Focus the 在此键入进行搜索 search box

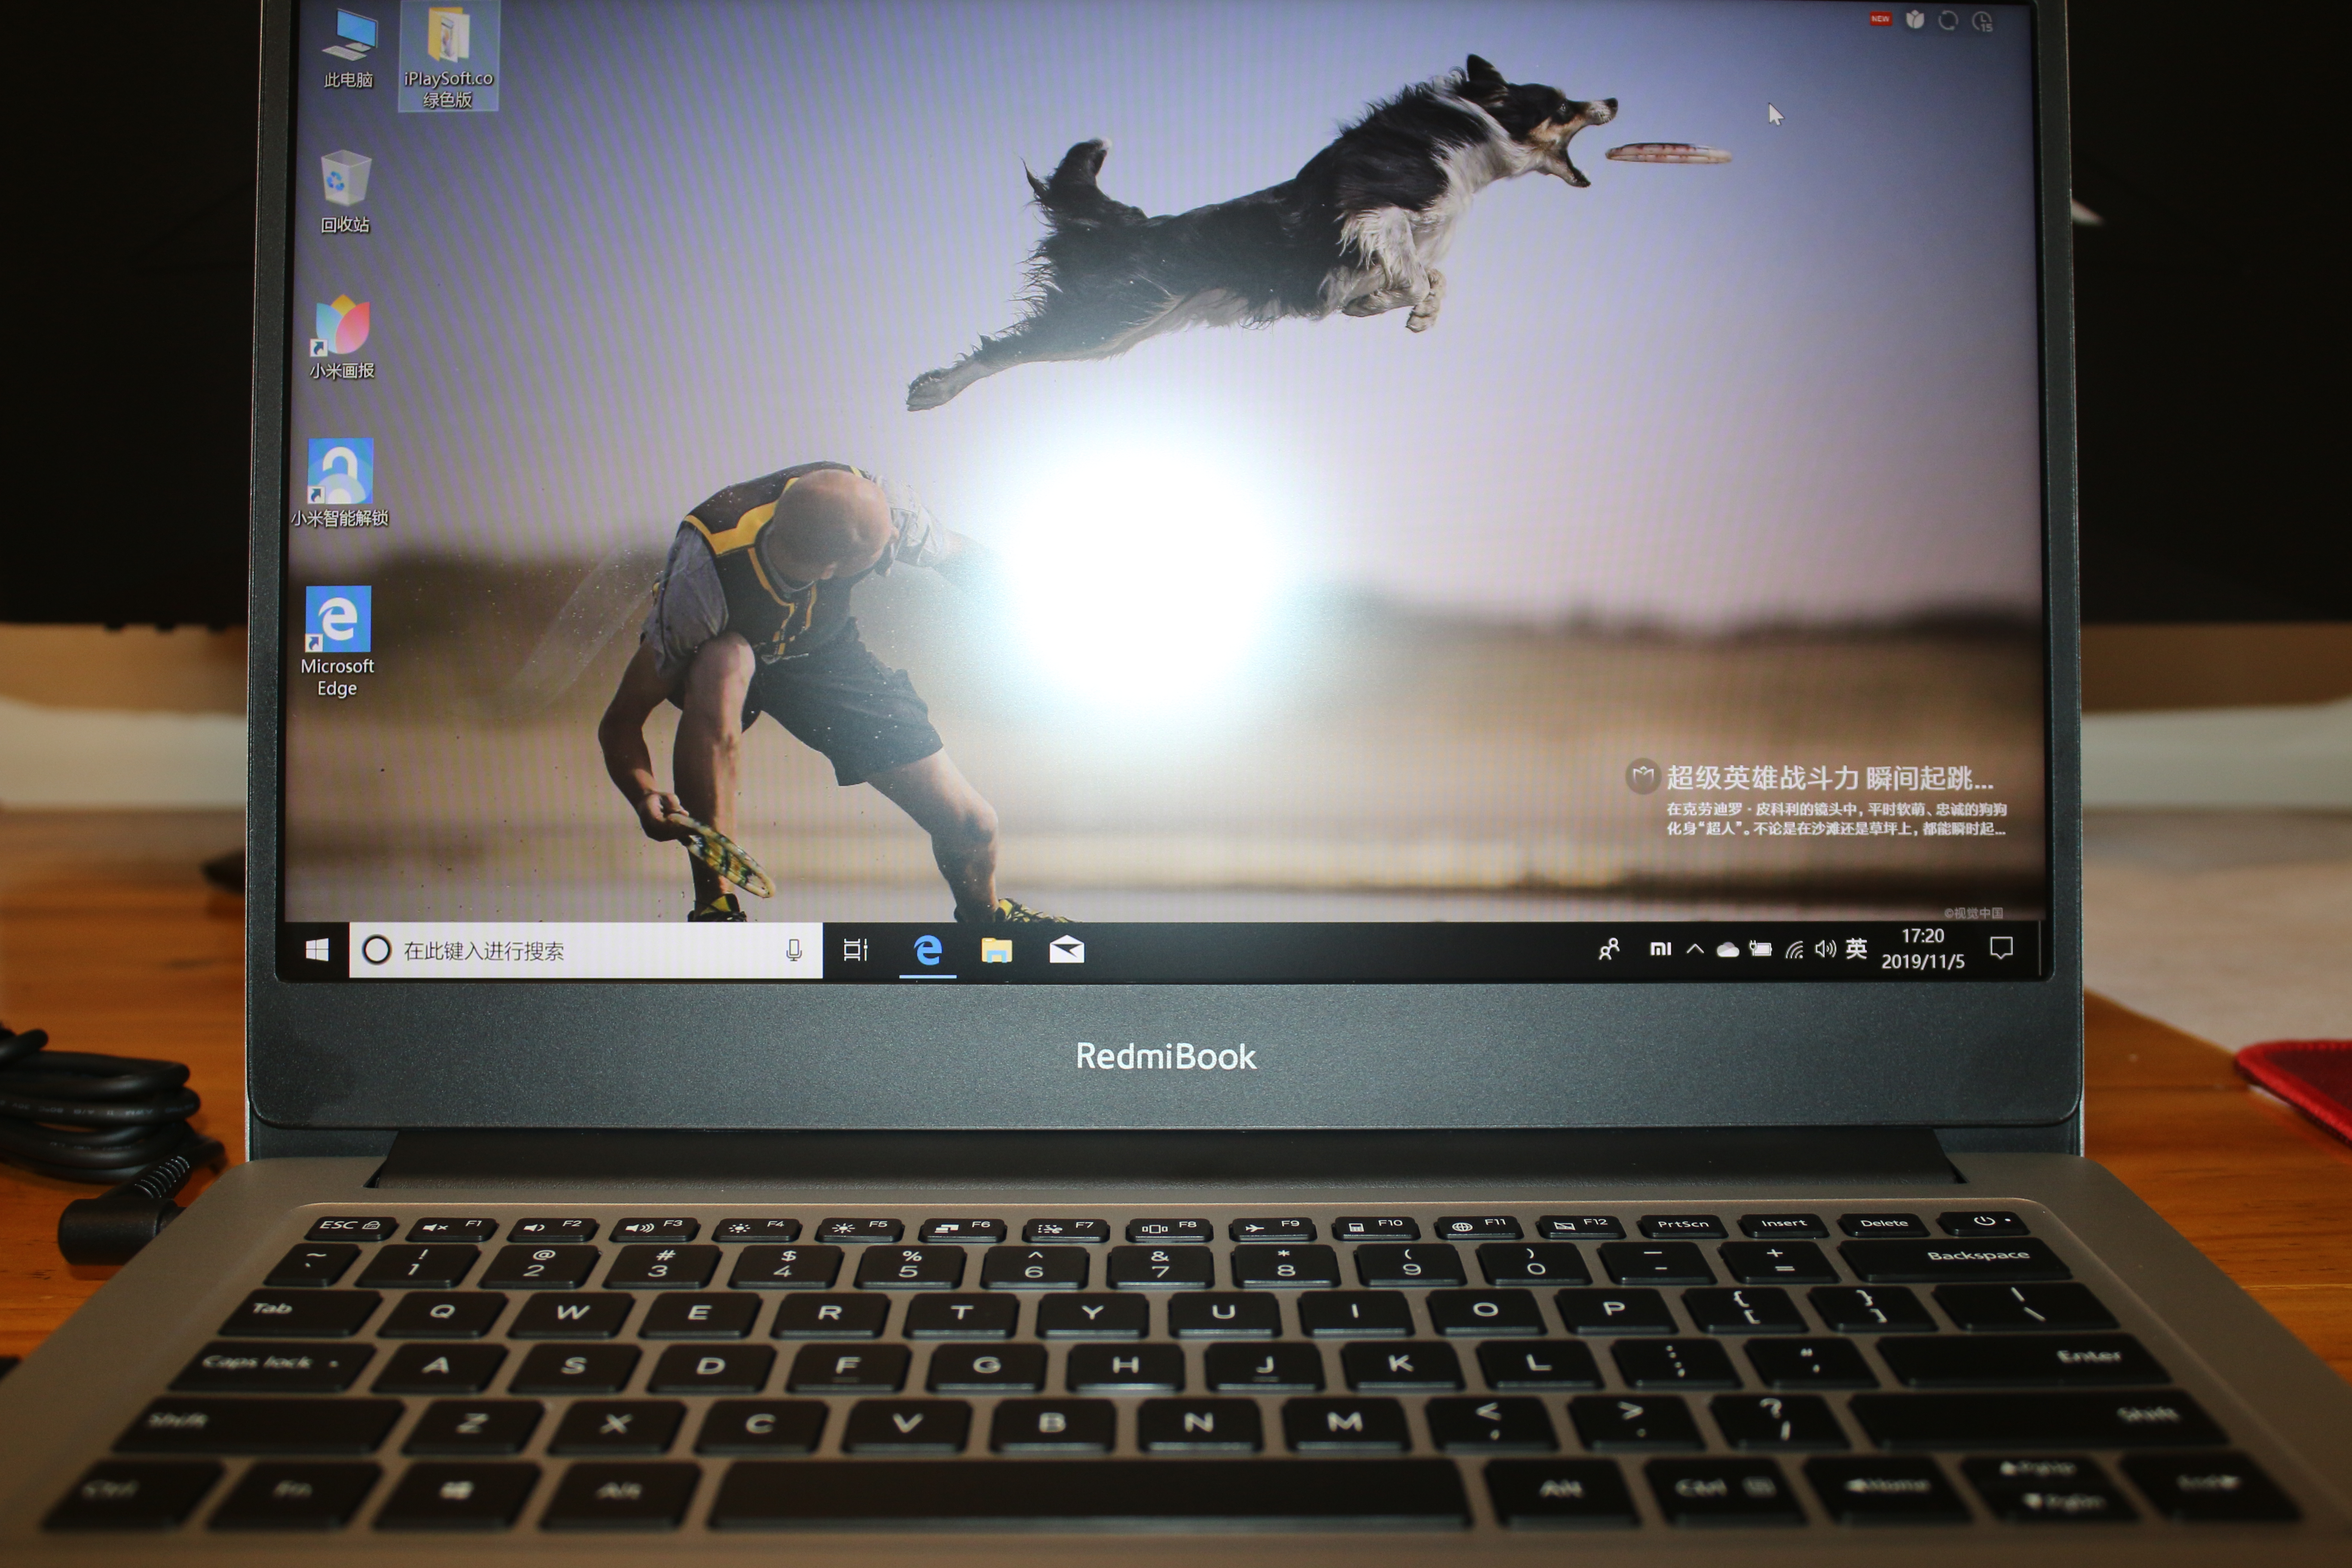tap(570, 950)
